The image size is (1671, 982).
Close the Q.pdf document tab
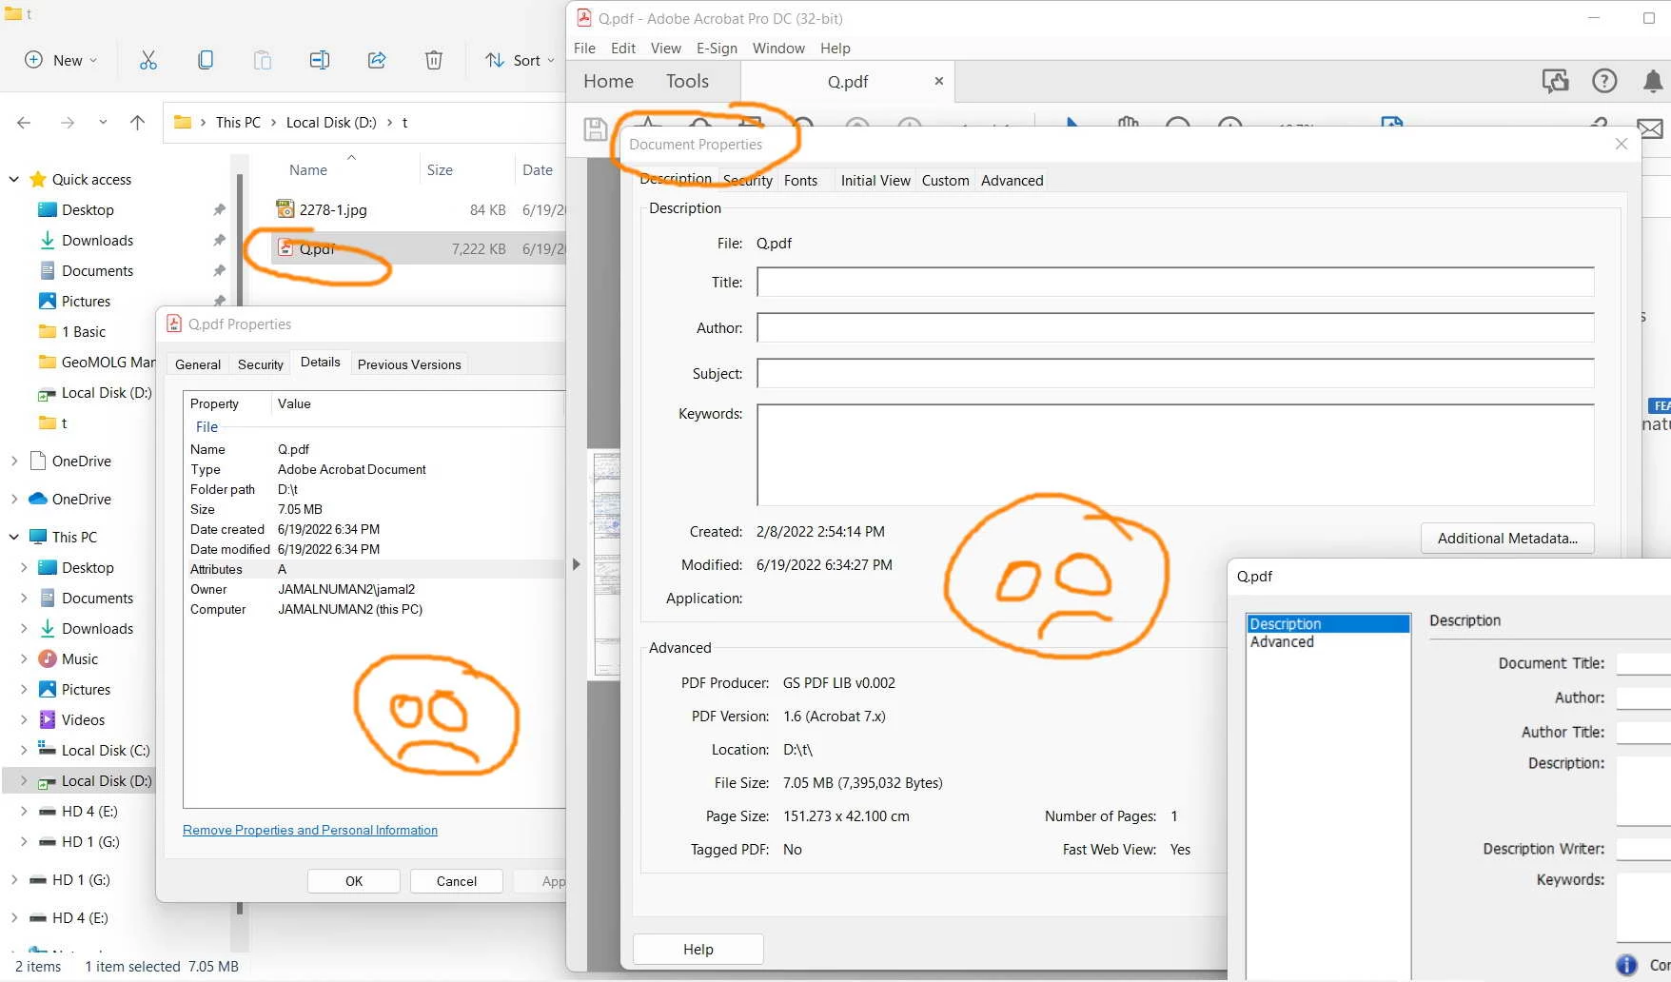(x=938, y=81)
